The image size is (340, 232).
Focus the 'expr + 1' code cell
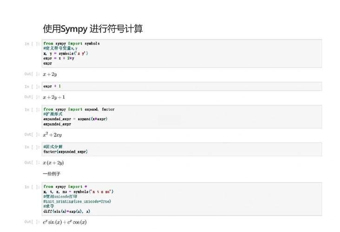pyautogui.click(x=182, y=86)
